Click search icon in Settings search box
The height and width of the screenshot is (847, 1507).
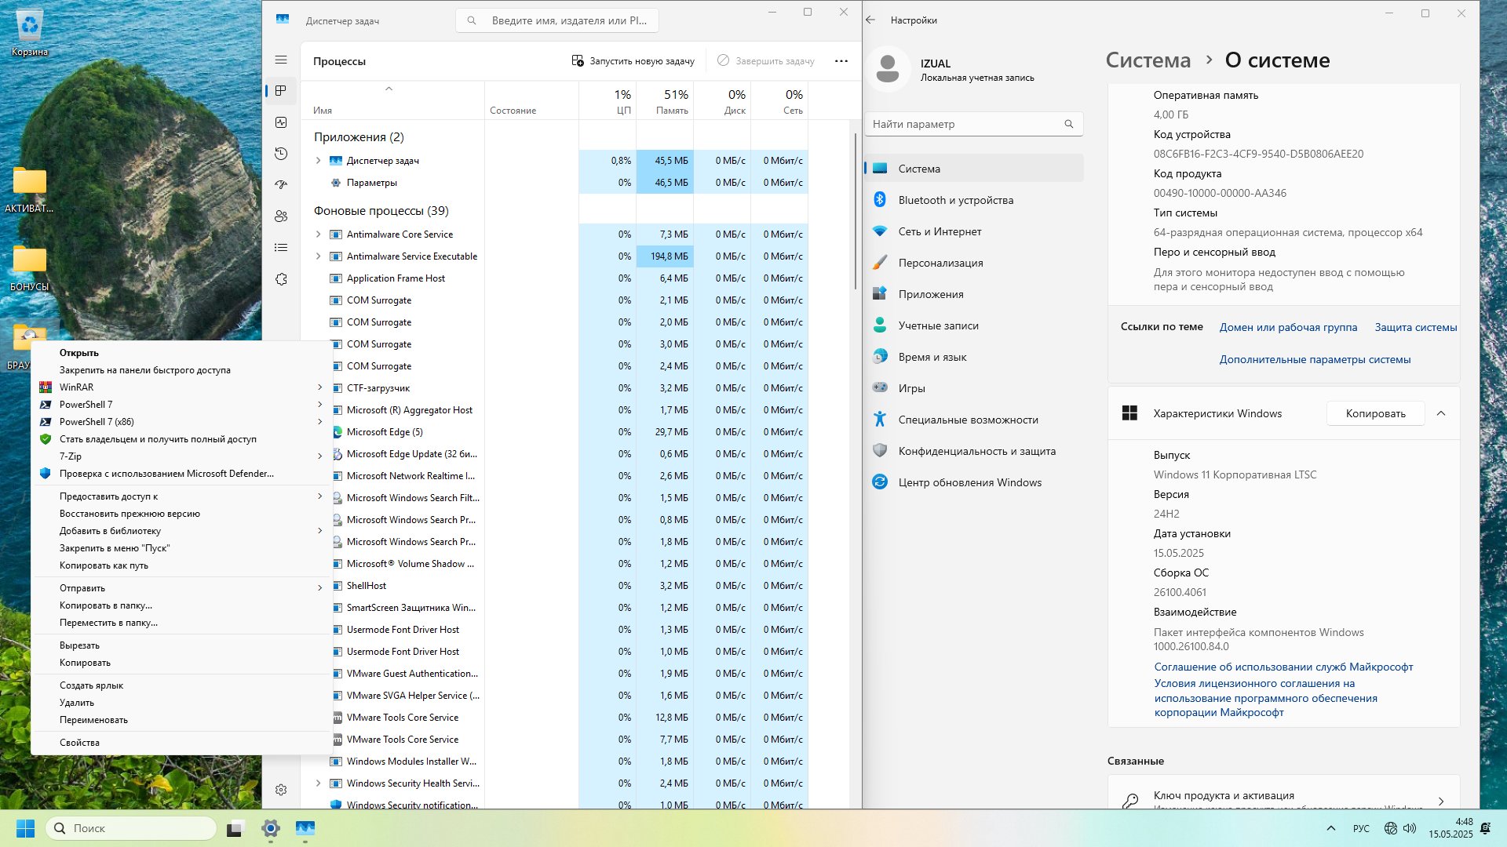point(1068,124)
